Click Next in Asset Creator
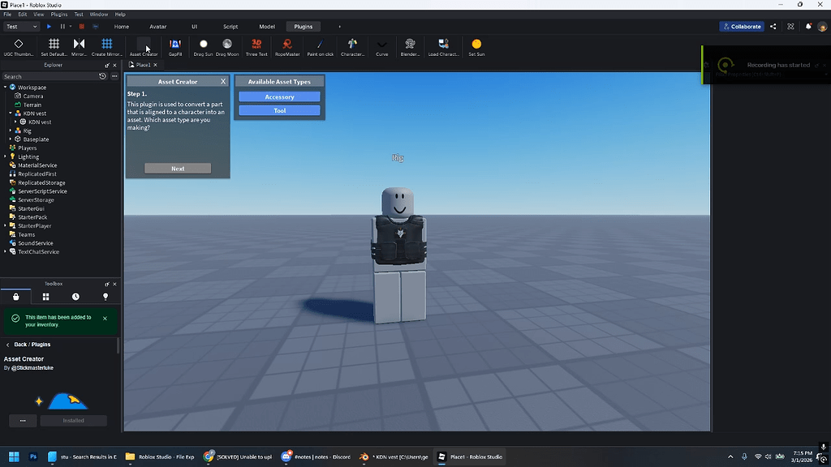The width and height of the screenshot is (831, 467). coord(178,169)
